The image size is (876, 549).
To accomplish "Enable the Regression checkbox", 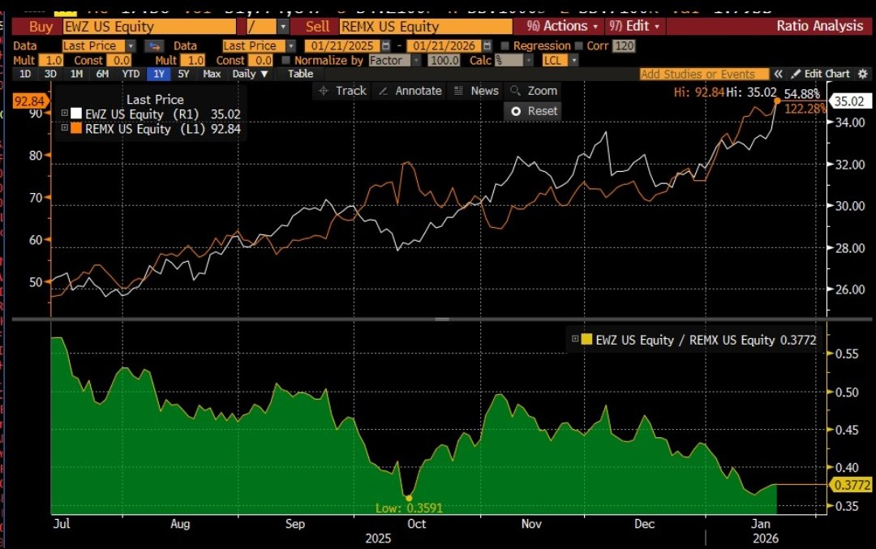I will pyautogui.click(x=505, y=45).
